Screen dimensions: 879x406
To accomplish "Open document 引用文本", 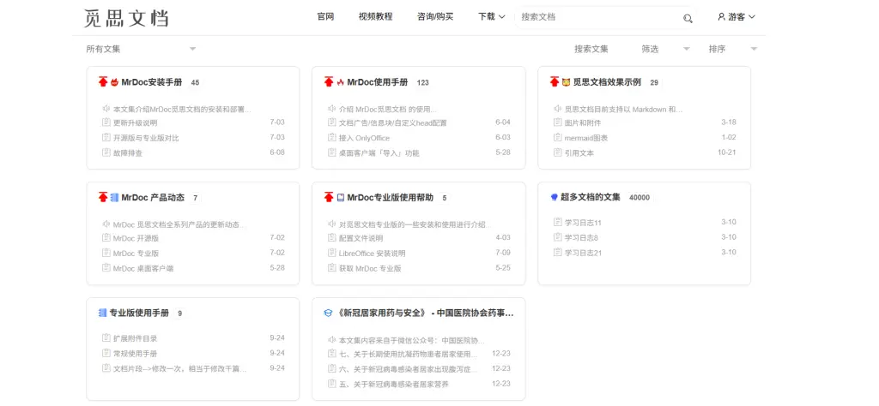I will [x=579, y=152].
